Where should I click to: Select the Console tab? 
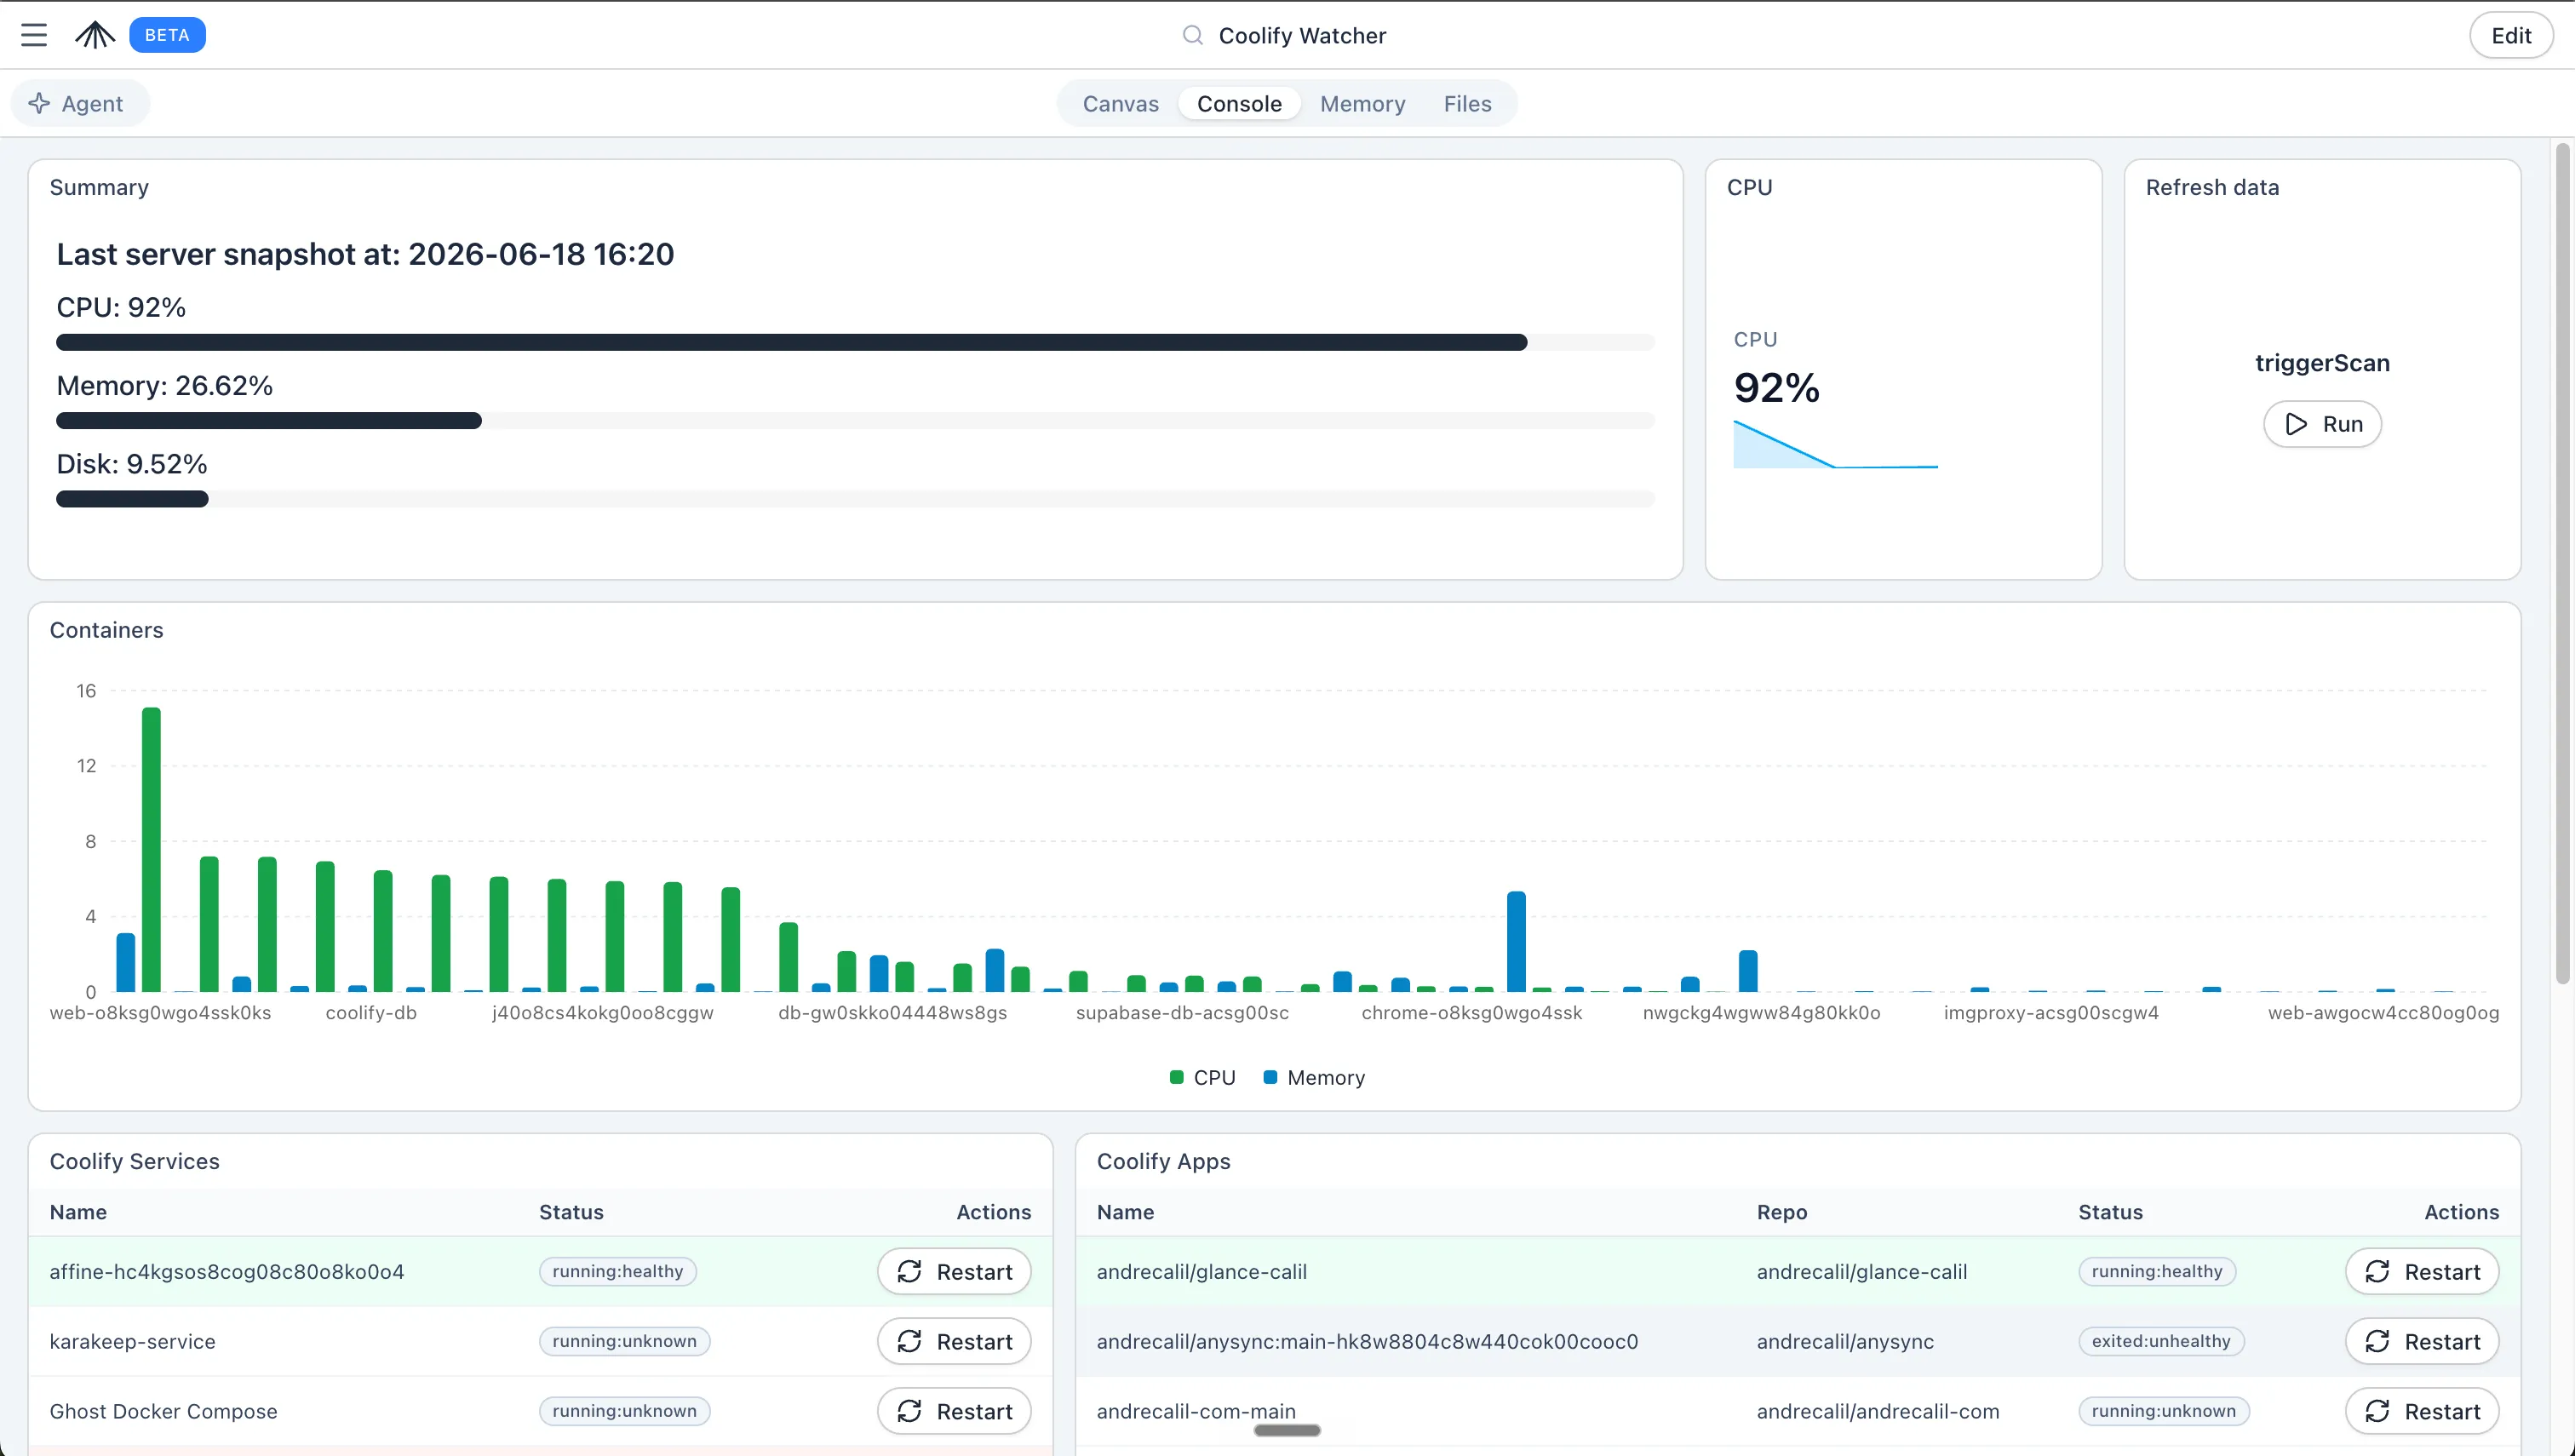(1239, 104)
